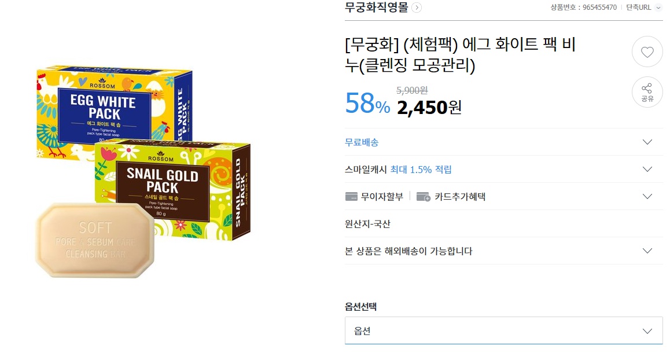Screen dimensions: 670x353
Task: Click the circled arrow beside 무궁화직영몰
Action: tap(417, 8)
